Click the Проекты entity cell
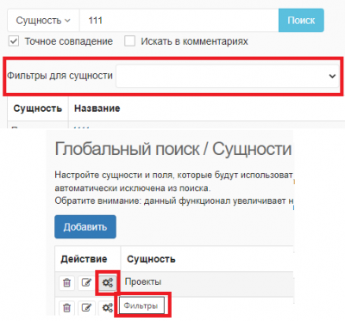The image size is (345, 321). pos(143,281)
